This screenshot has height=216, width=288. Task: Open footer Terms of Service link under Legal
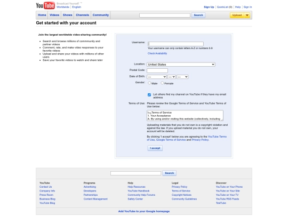click(x=181, y=191)
